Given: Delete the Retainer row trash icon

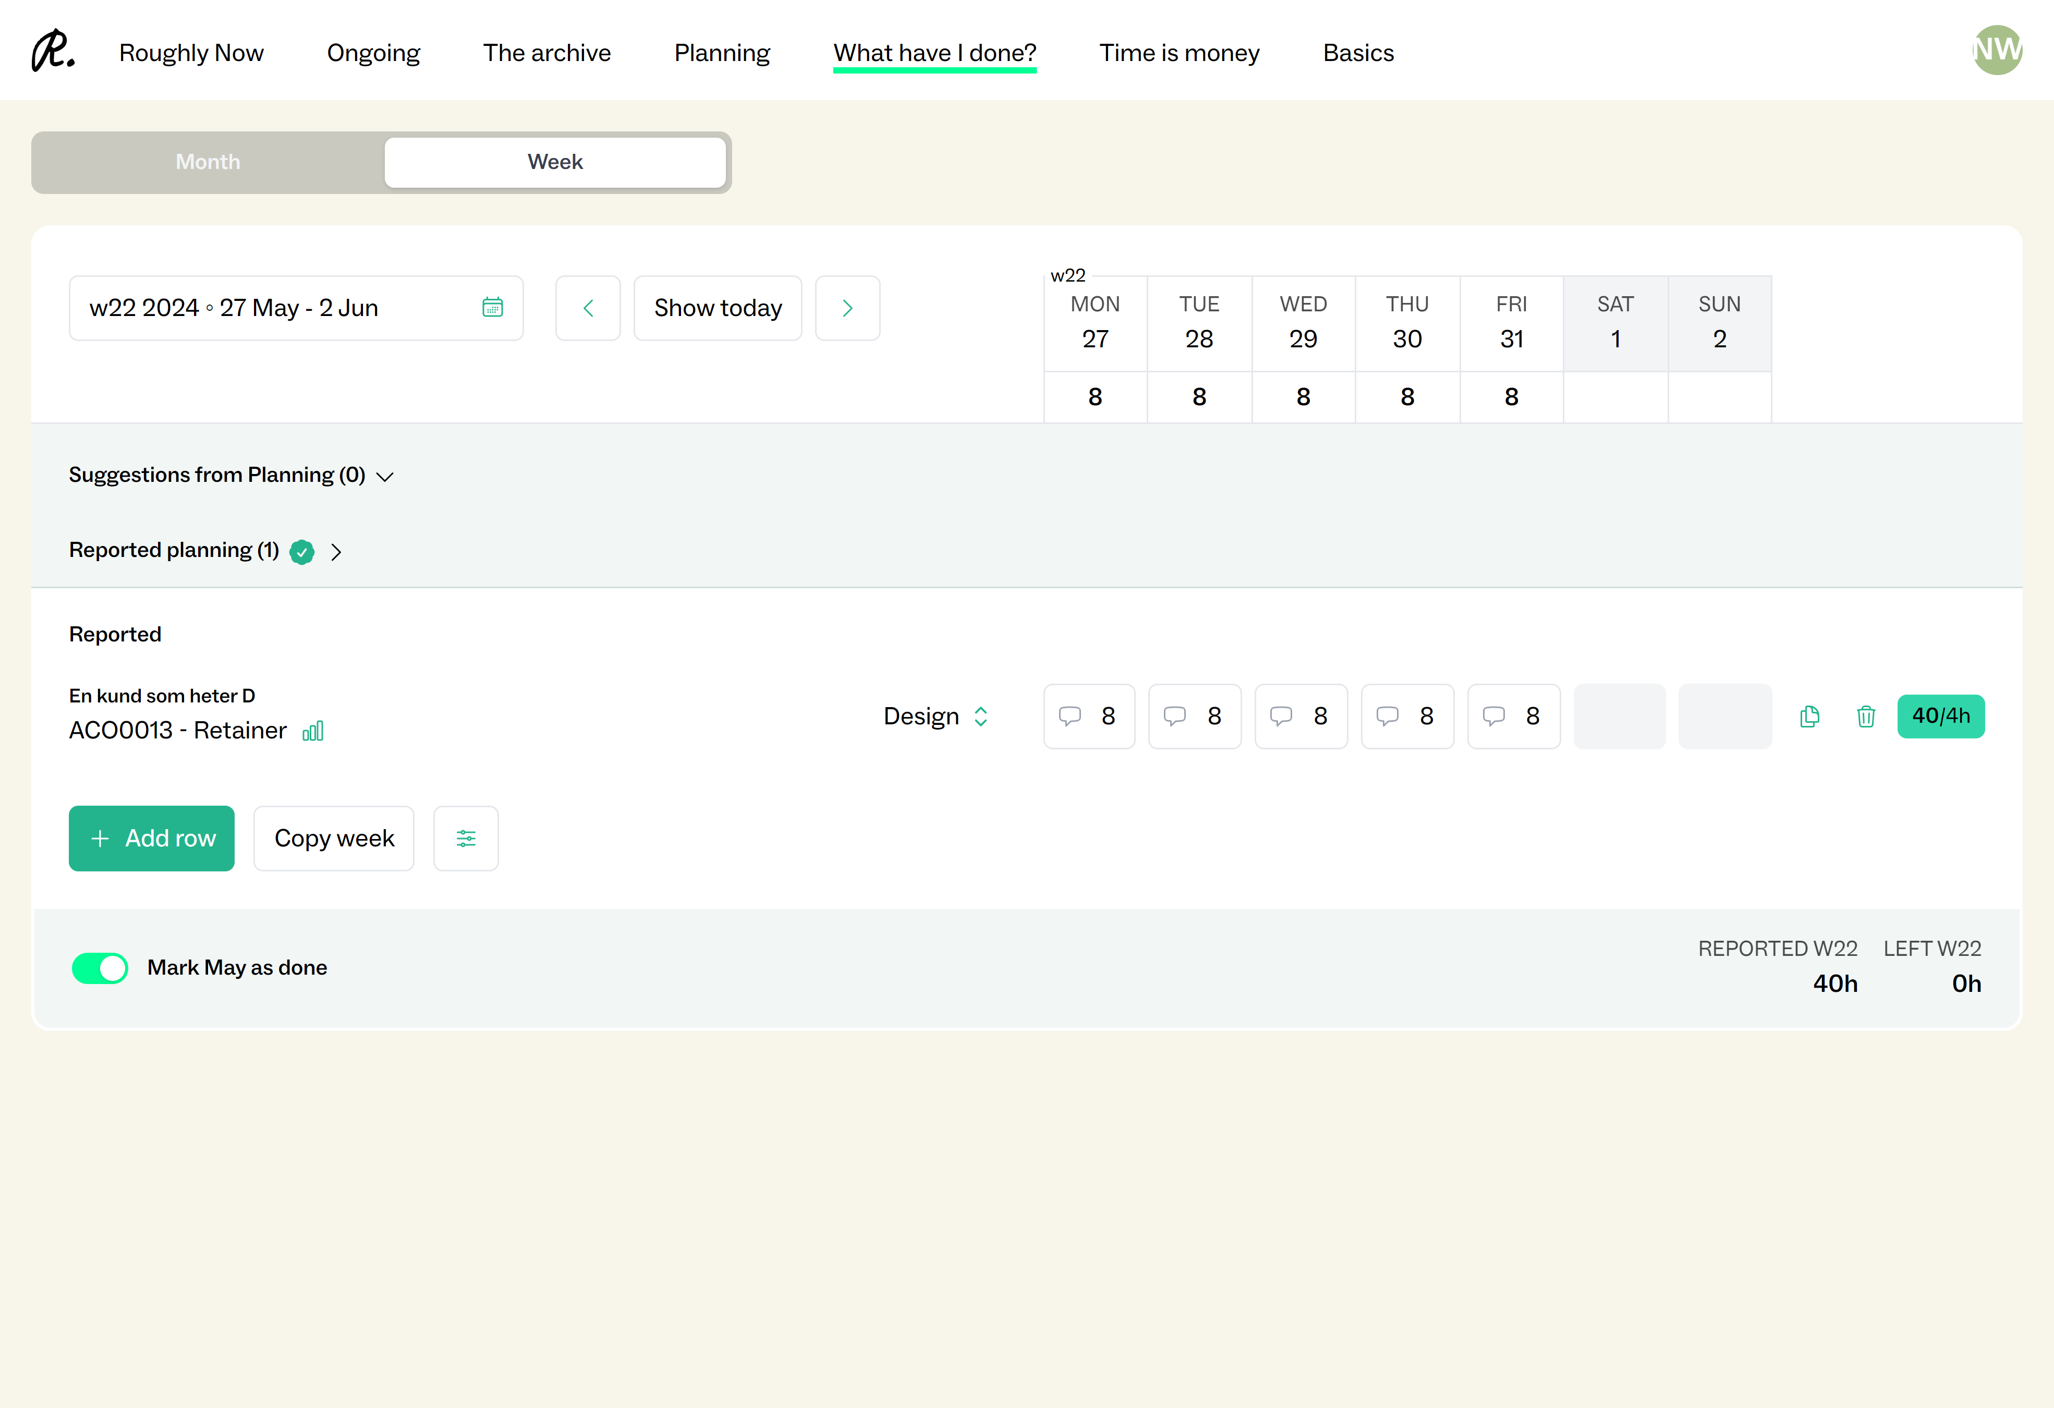Looking at the screenshot, I should [x=1866, y=716].
